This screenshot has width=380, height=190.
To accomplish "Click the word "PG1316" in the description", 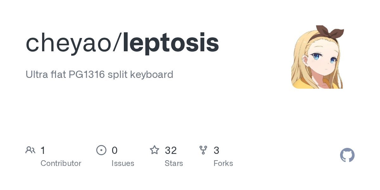I will click(87, 74).
